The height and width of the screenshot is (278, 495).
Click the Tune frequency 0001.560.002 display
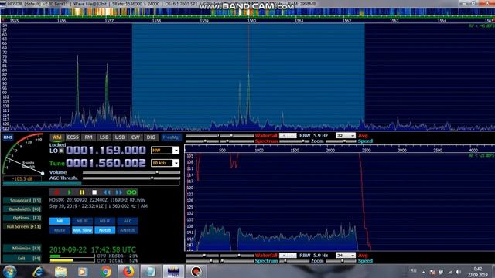[106, 163]
